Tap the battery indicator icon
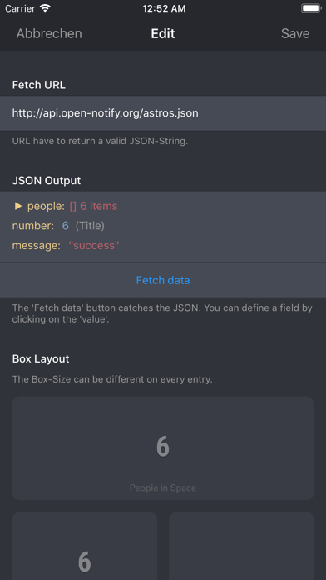326x580 pixels. 311,8
